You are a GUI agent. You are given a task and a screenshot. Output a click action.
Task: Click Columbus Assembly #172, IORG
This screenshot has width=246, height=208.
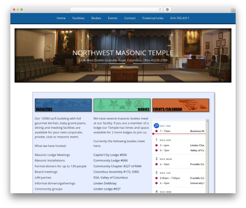116,172
